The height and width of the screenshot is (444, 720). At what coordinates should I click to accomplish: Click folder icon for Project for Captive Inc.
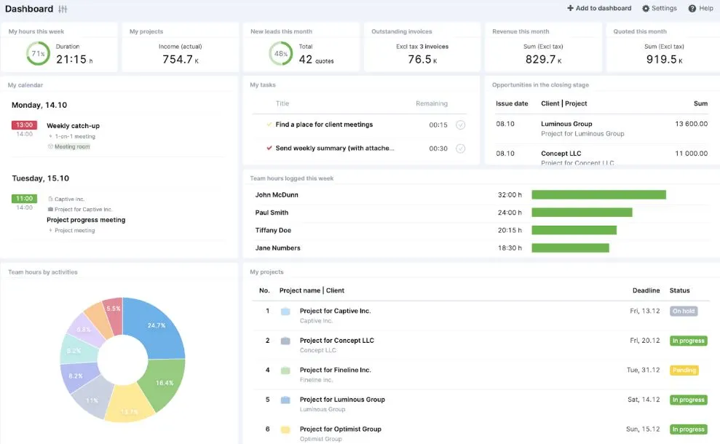285,312
